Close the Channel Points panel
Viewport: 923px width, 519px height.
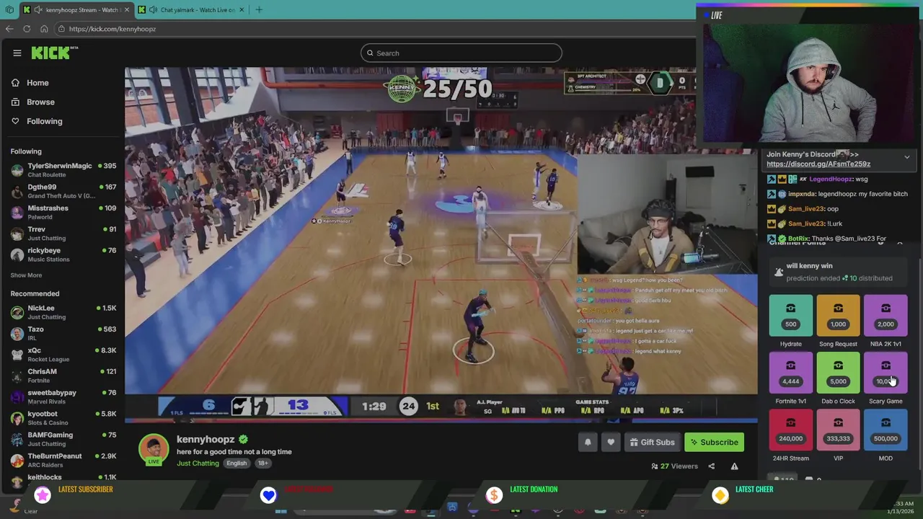[x=899, y=244]
